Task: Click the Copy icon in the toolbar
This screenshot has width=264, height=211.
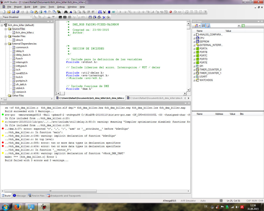Action: (x=32, y=12)
